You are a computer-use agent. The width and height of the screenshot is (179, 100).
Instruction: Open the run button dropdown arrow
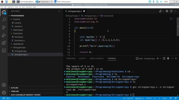[163, 11]
